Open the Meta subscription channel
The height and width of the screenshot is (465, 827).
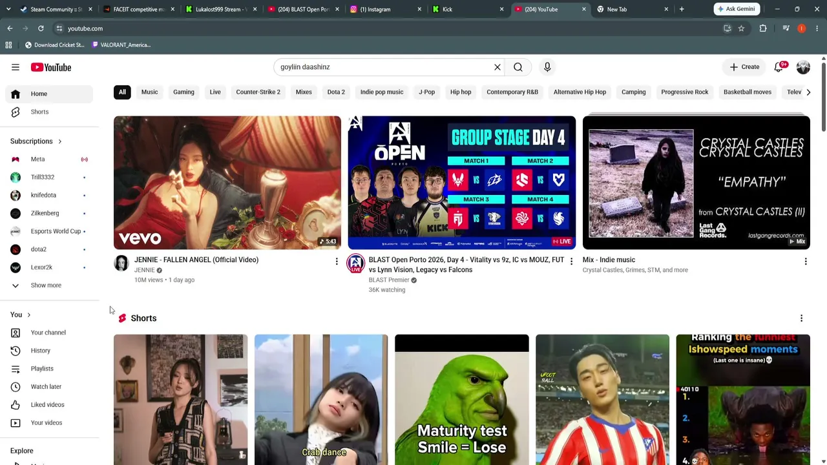[x=49, y=160]
